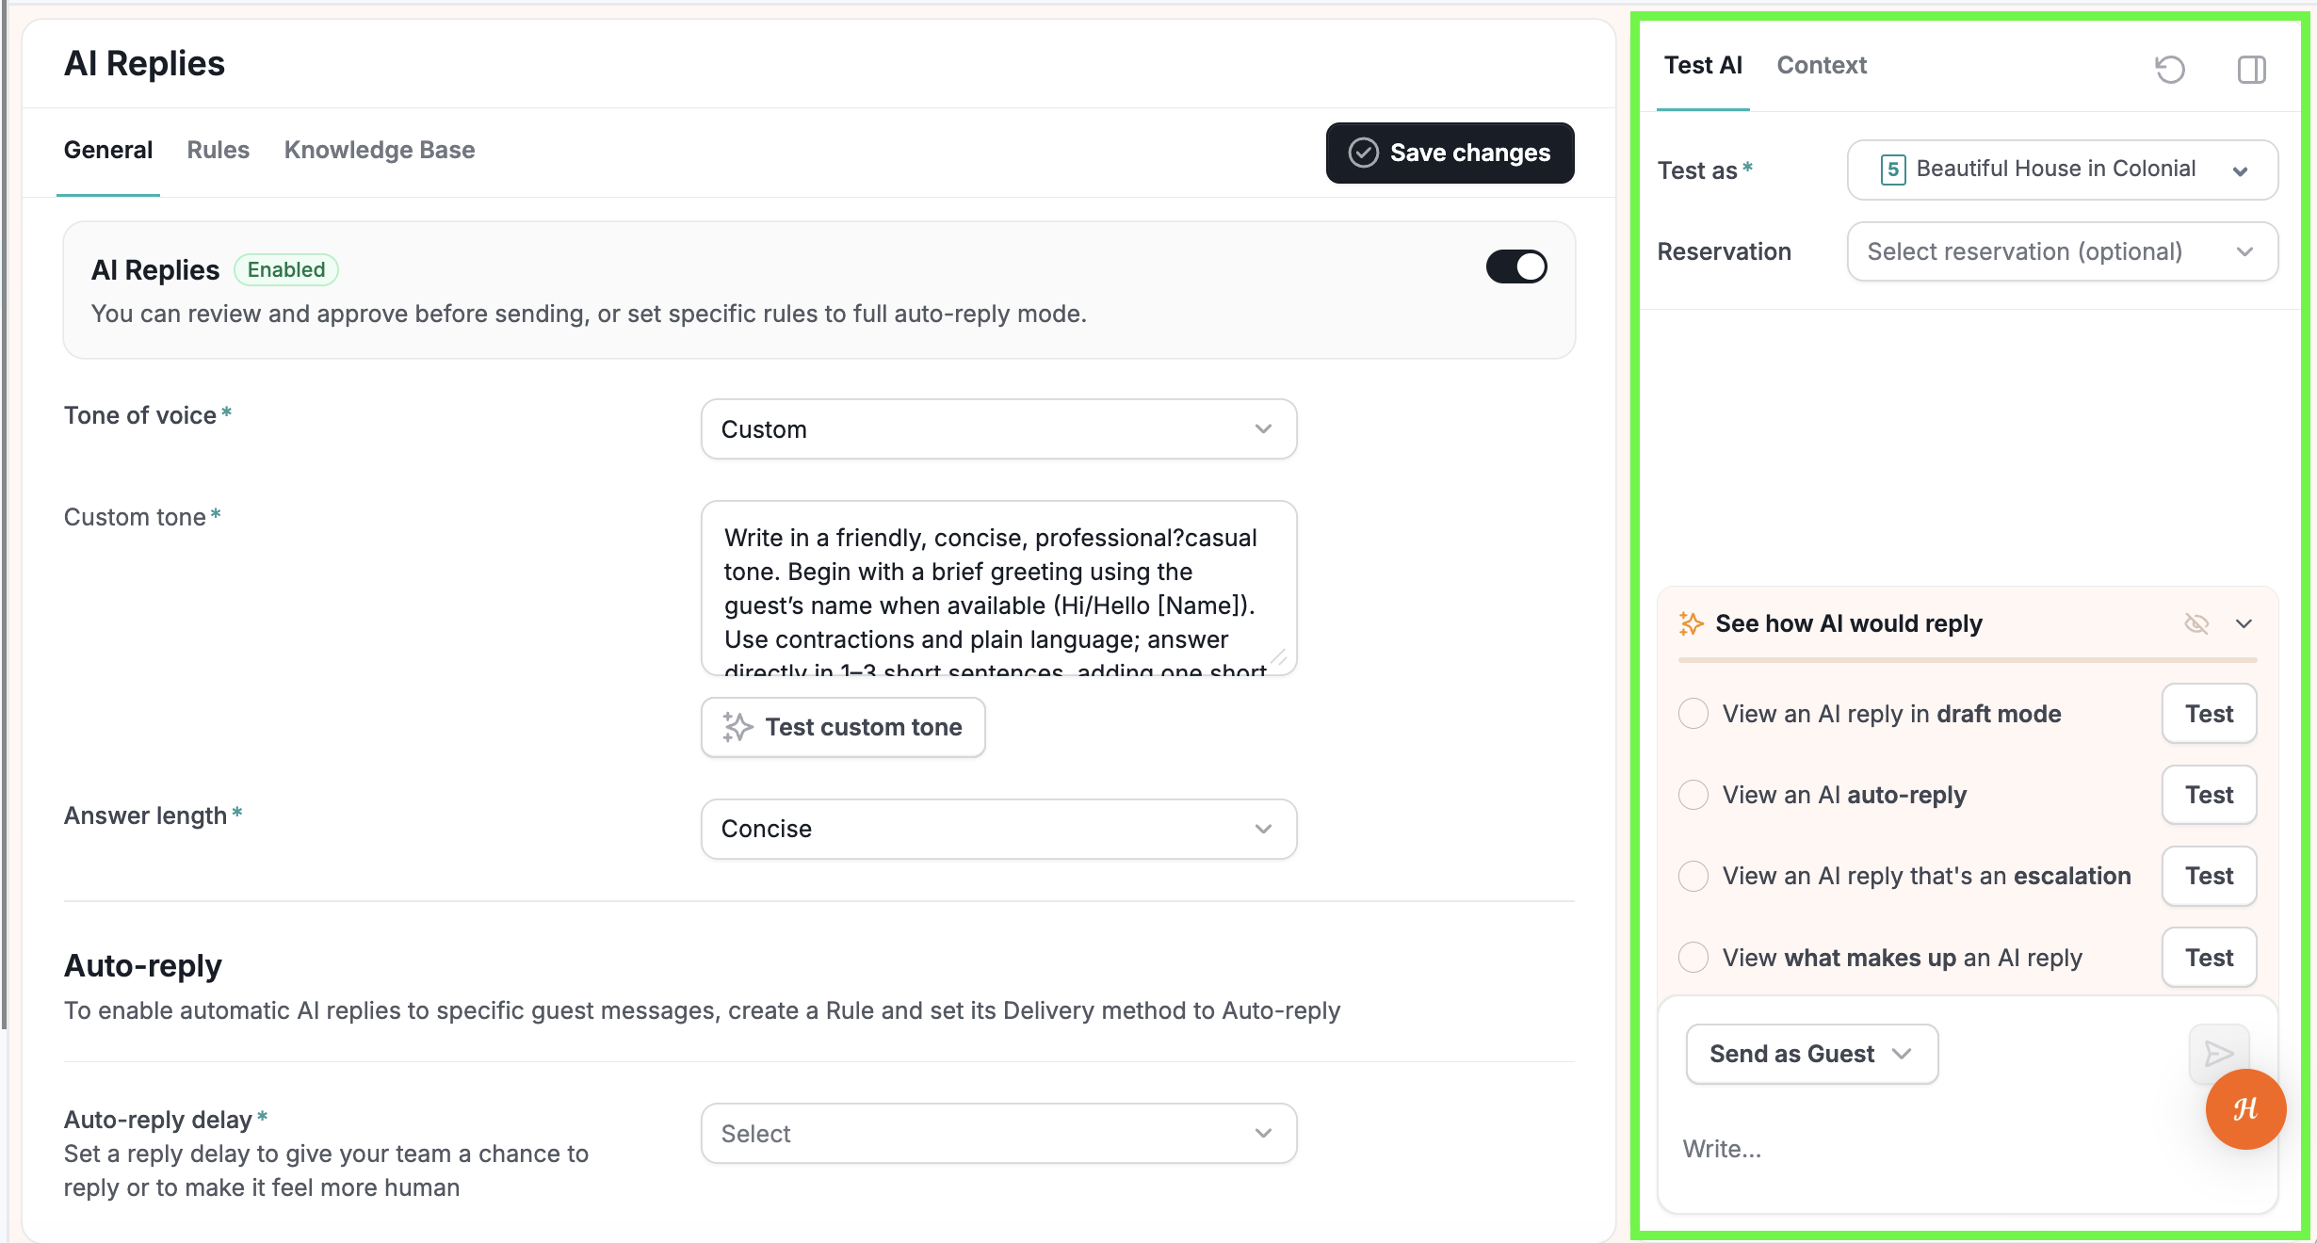Open the Test as listing dropdown

2063,169
